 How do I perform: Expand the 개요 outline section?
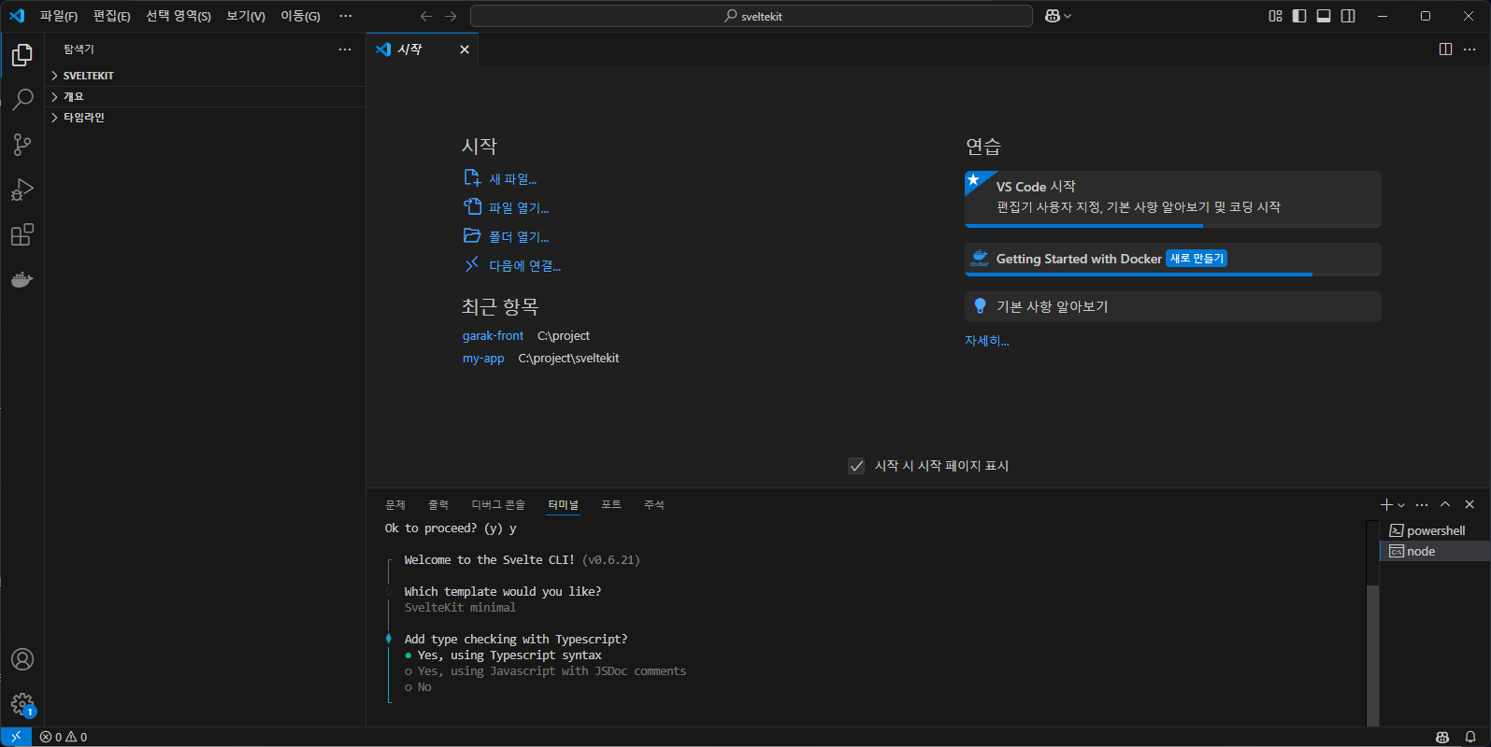207,96
